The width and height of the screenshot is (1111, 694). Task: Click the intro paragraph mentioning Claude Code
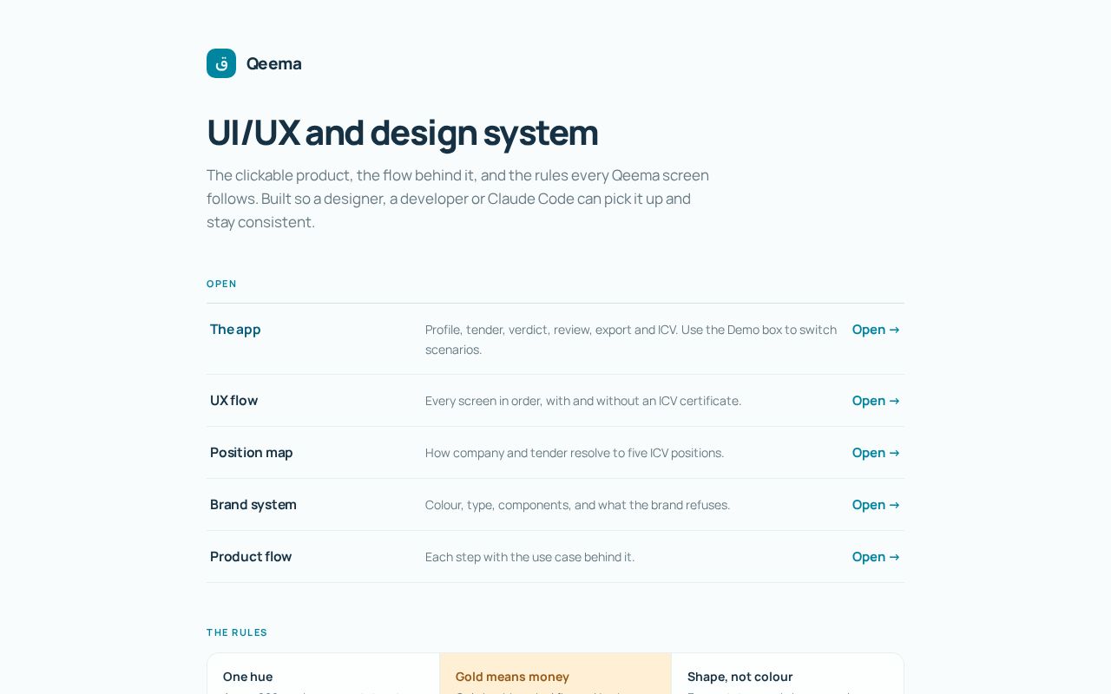point(458,199)
